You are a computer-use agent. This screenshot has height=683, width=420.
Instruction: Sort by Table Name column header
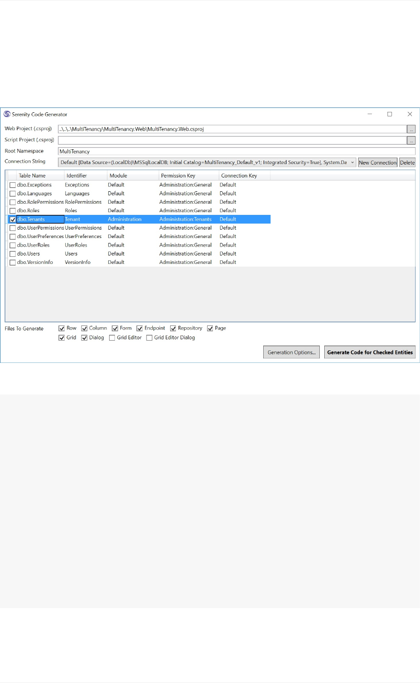[x=41, y=176]
